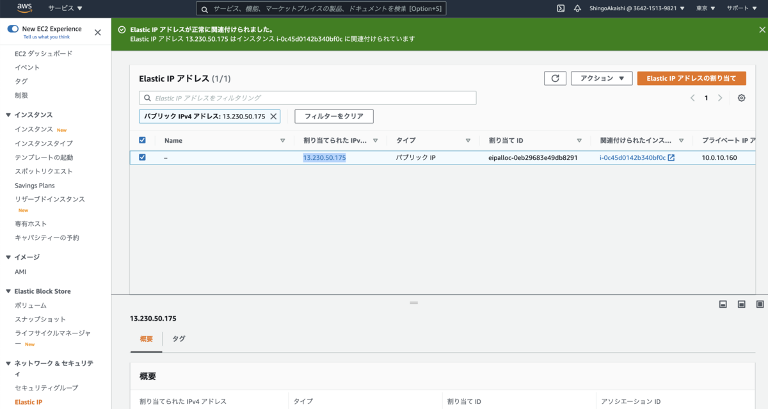768x409 pixels.
Task: Sort by the associated instance column
Action: pos(682,140)
